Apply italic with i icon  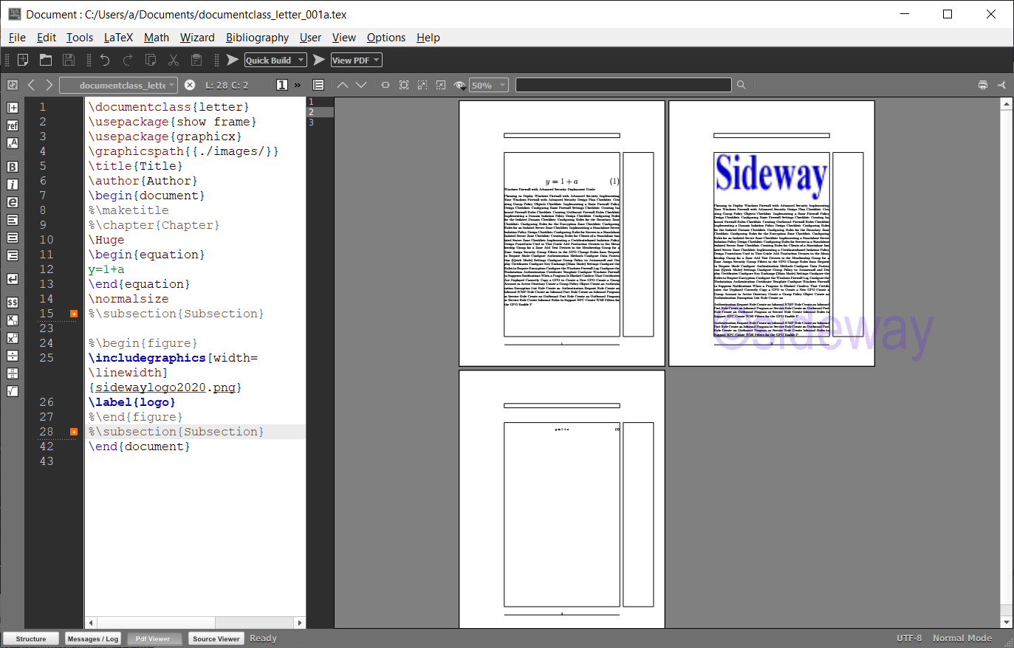[x=13, y=185]
